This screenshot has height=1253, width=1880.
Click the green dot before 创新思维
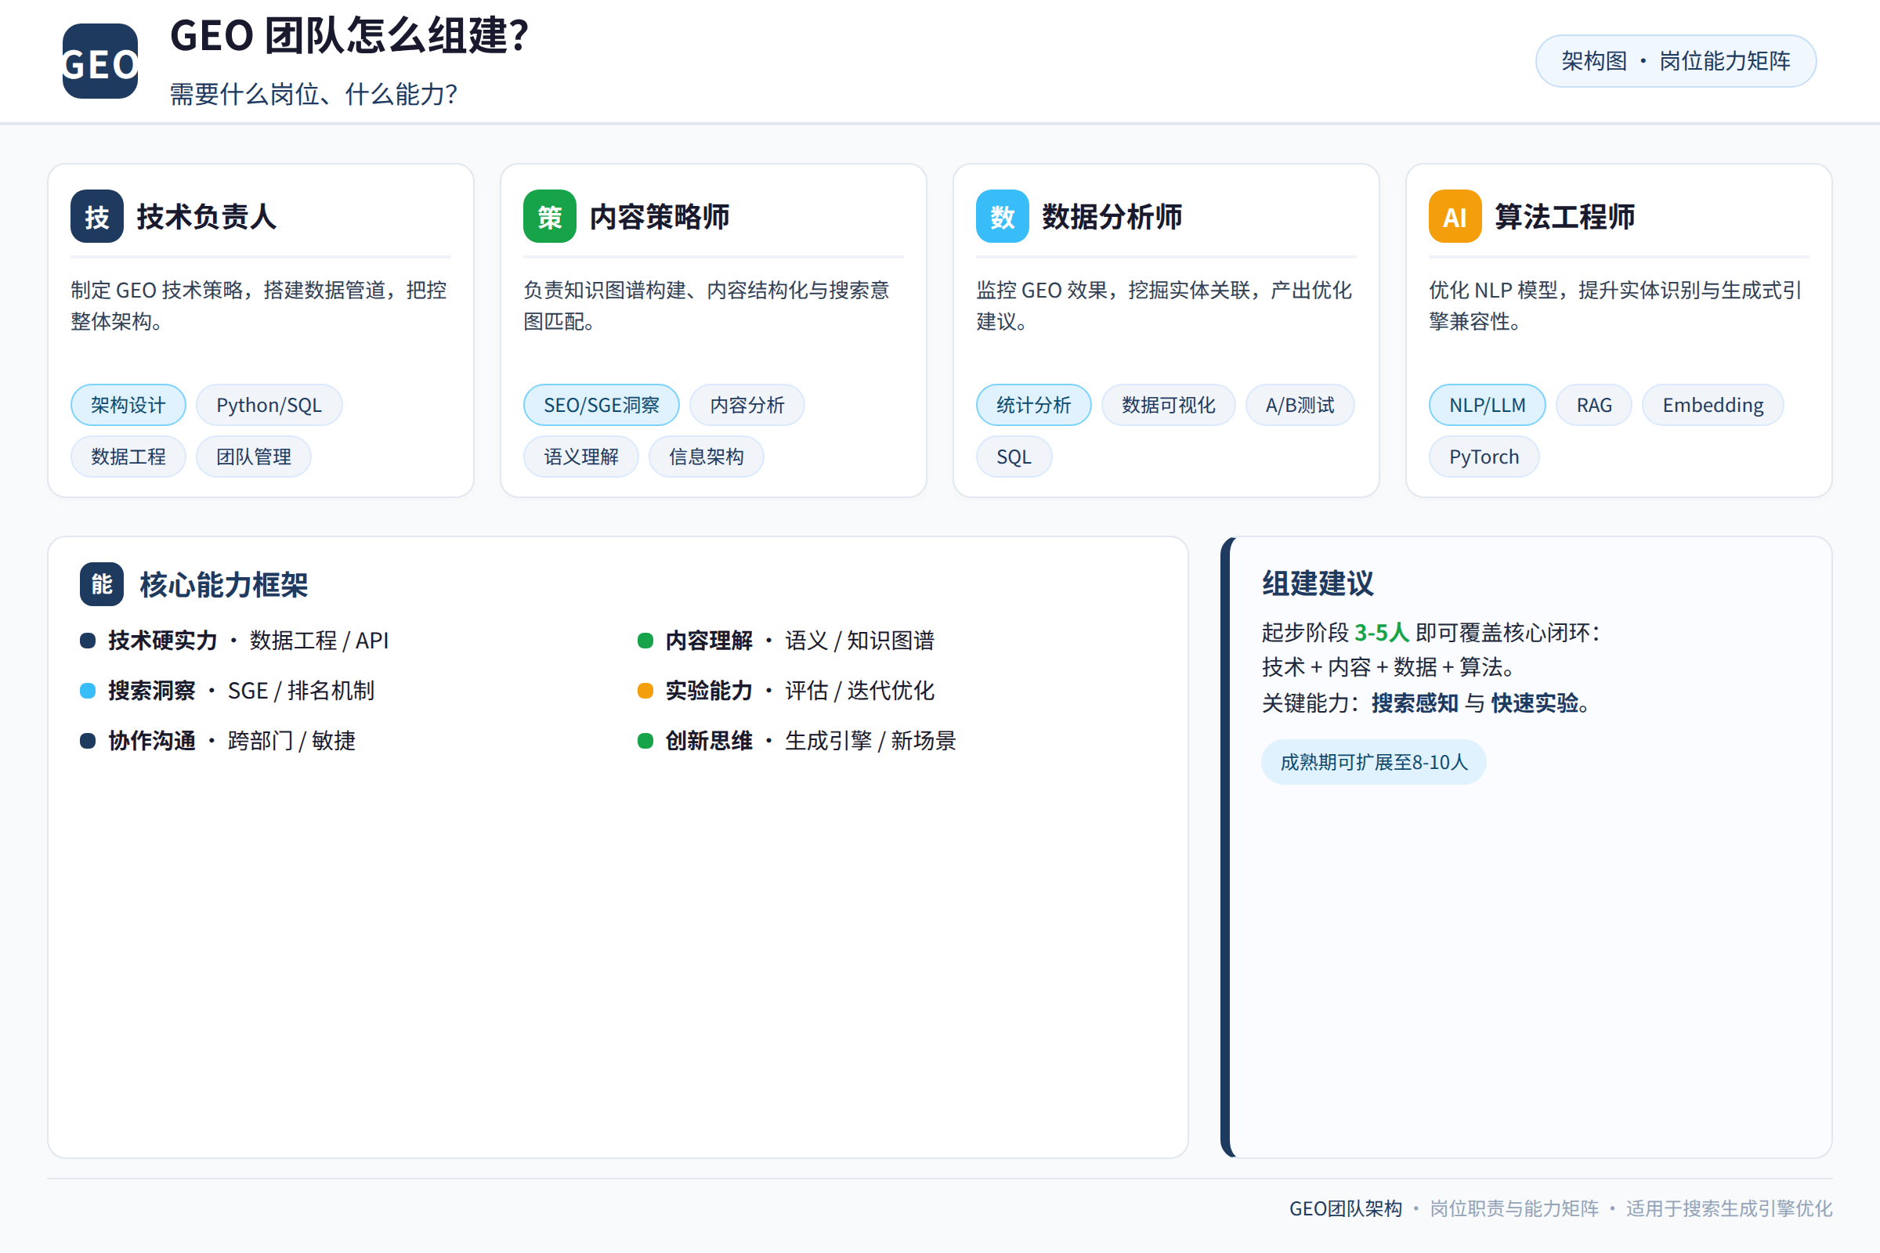point(645,741)
